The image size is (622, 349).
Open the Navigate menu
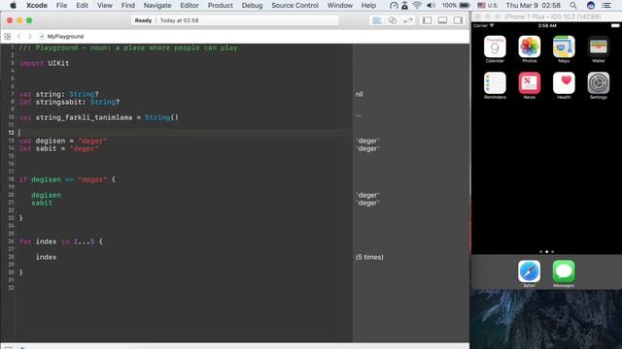click(157, 5)
